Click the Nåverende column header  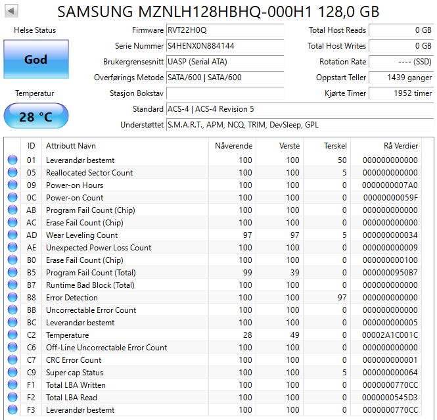pyautogui.click(x=233, y=146)
